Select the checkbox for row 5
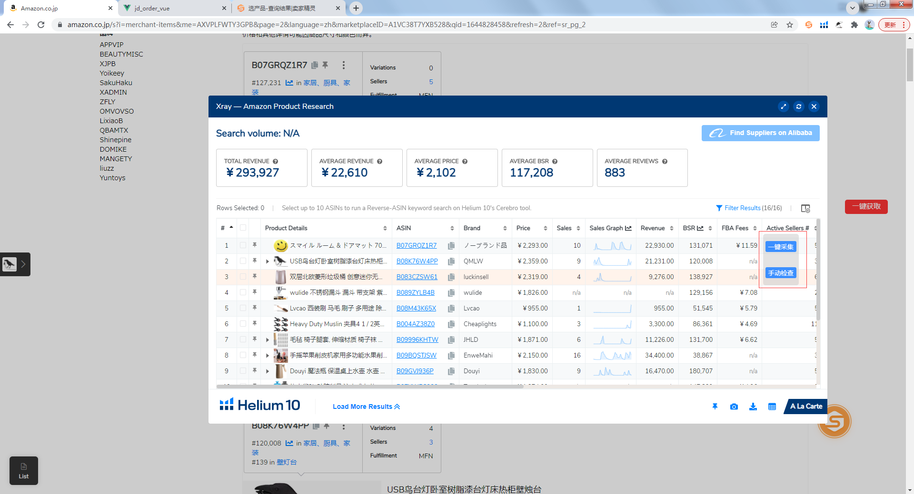914x494 pixels. coord(243,308)
